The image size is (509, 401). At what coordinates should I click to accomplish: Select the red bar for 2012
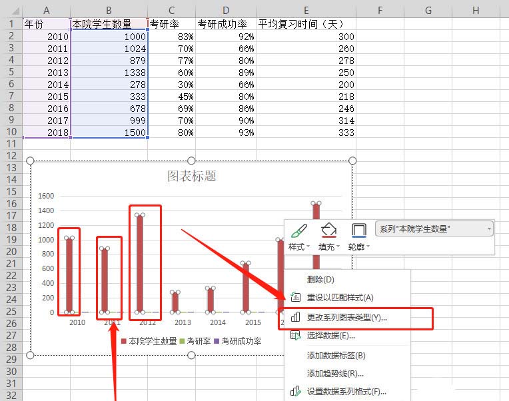pos(147,263)
